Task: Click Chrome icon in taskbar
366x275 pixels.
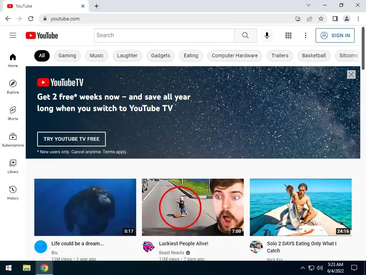Action: pyautogui.click(x=44, y=268)
